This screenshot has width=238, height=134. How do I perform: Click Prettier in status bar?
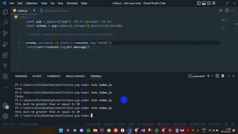point(215,124)
